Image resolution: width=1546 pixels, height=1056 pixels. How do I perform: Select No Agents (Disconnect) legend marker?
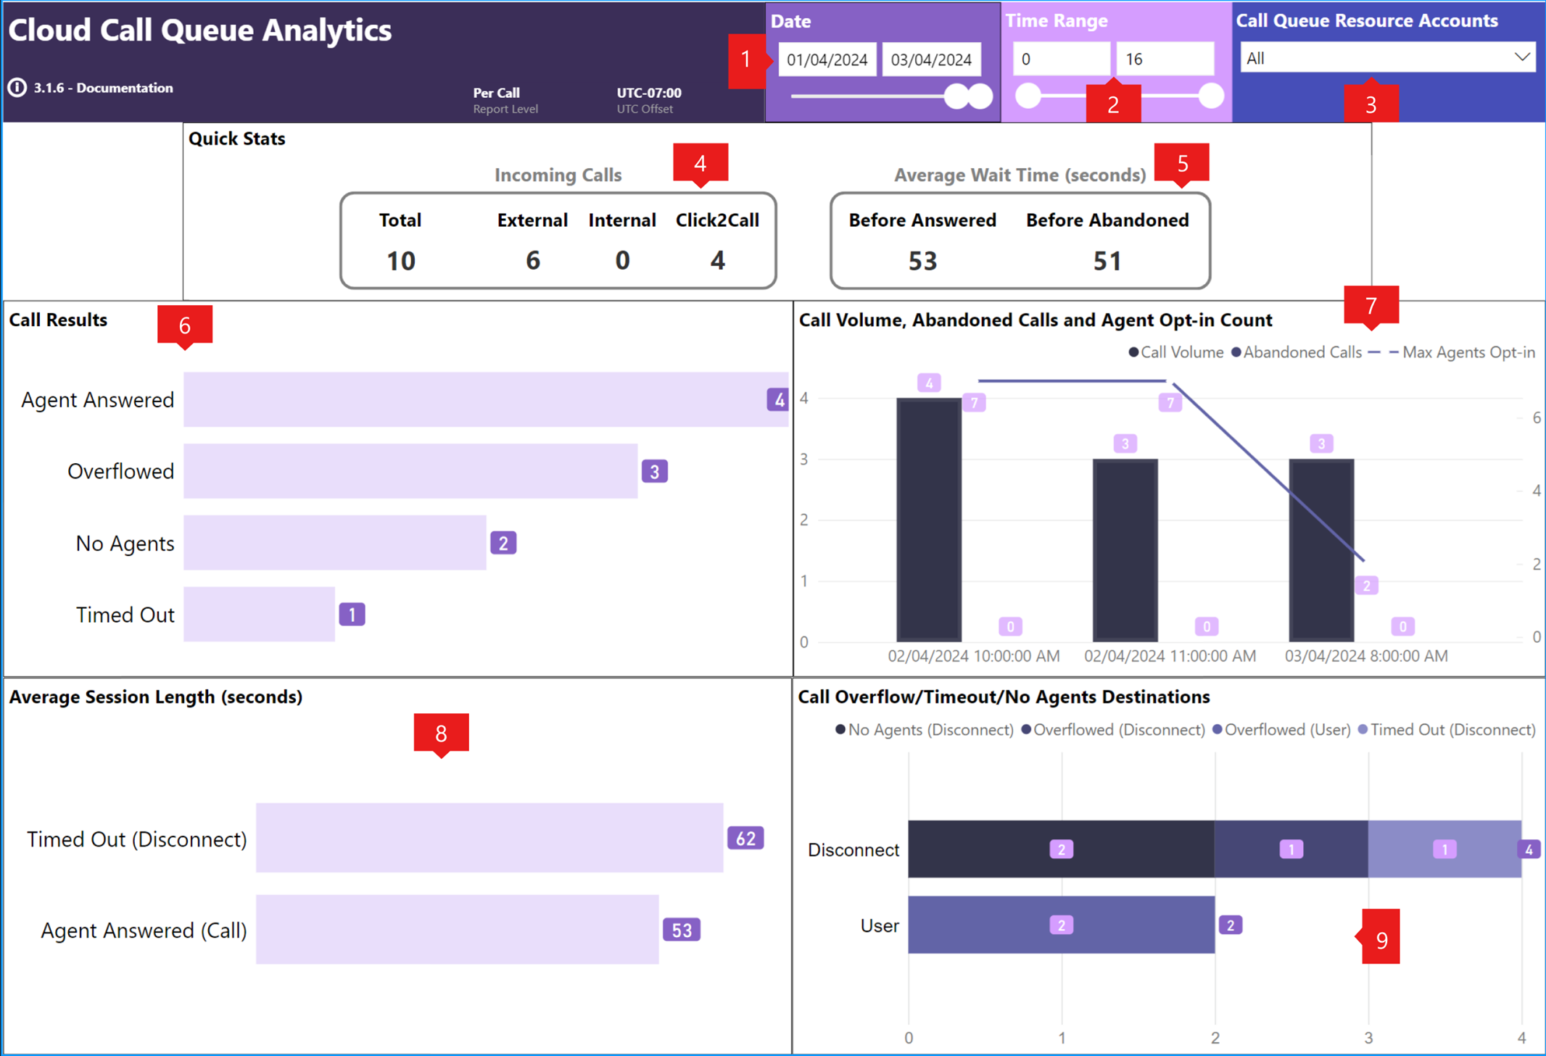click(840, 729)
